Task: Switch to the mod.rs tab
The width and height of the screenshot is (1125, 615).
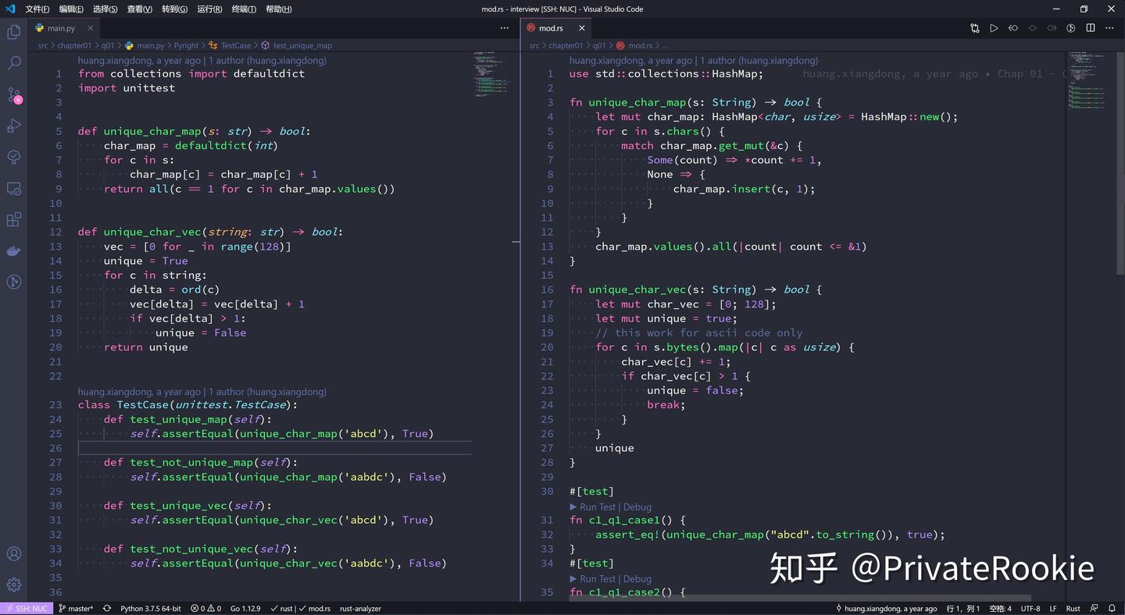Action: click(552, 27)
